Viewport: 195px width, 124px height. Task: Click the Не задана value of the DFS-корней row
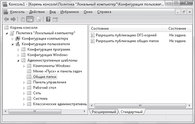tap(177, 35)
